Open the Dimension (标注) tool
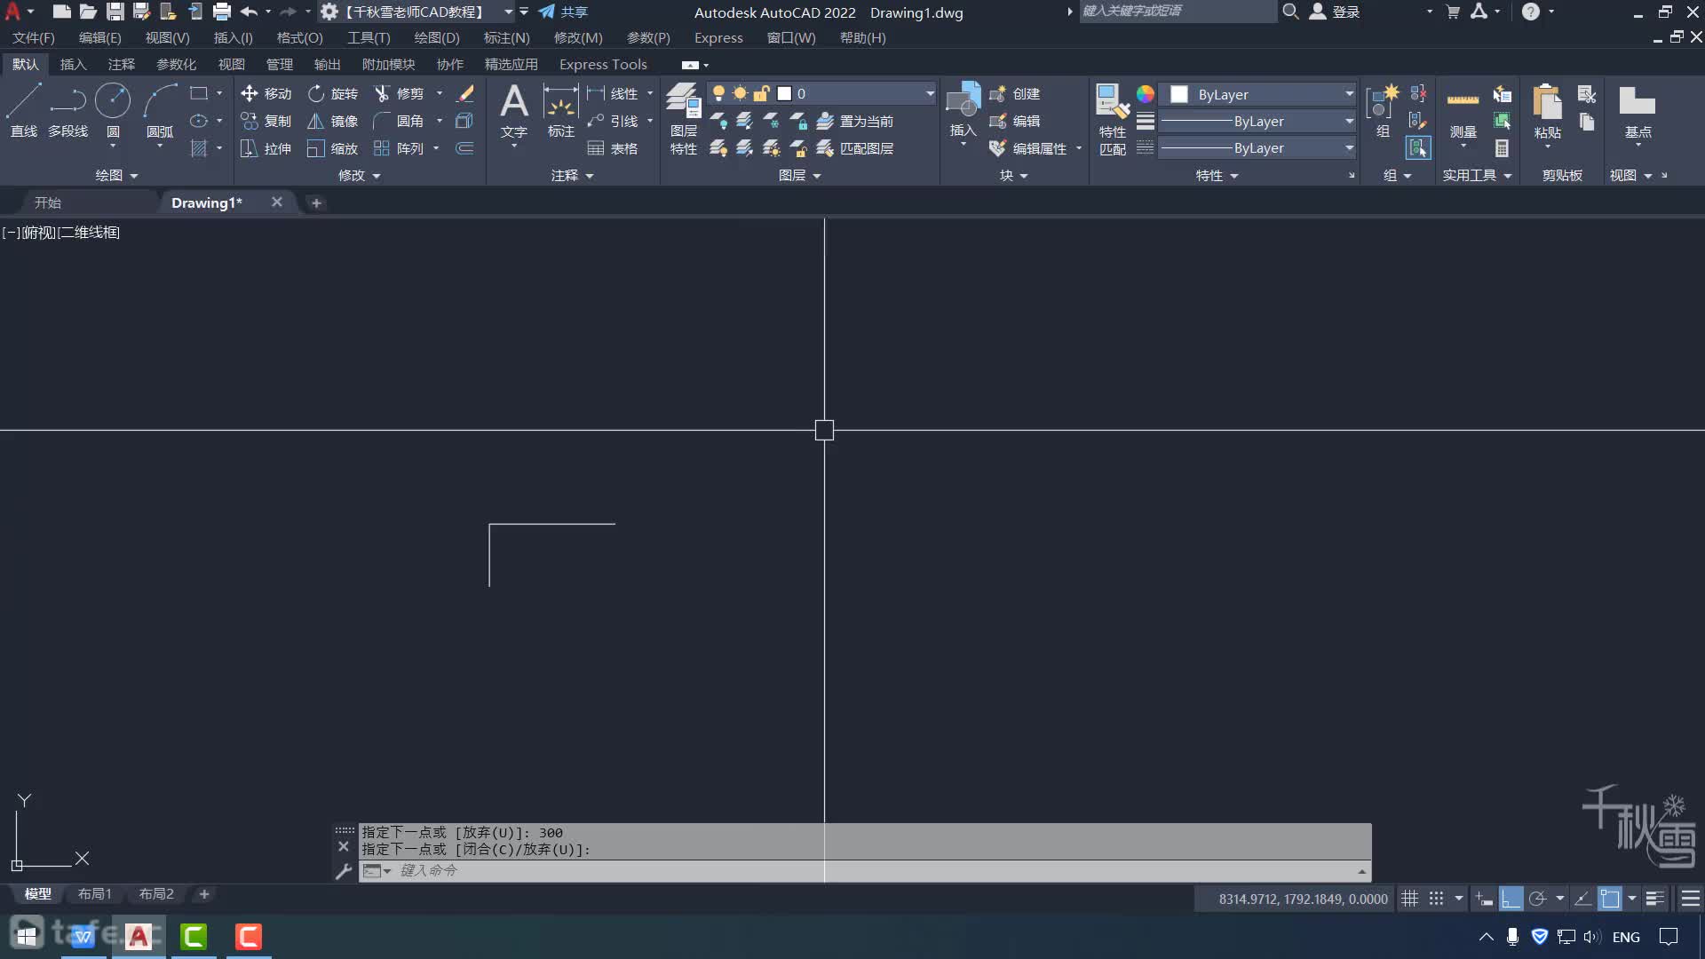The image size is (1705, 959). (560, 111)
